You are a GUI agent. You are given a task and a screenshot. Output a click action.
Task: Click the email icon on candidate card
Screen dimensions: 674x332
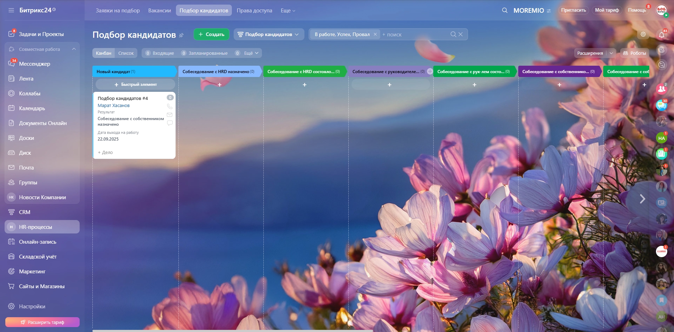170,115
